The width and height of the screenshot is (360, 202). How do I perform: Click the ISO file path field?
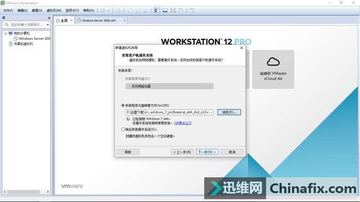(x=168, y=112)
